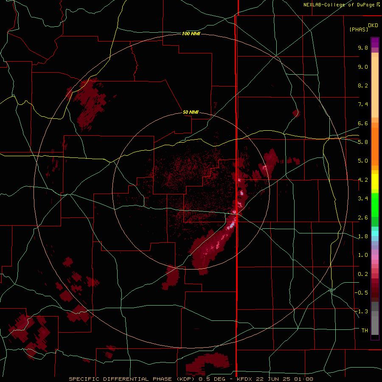Select the 50 NMI range ring label

[191, 112]
